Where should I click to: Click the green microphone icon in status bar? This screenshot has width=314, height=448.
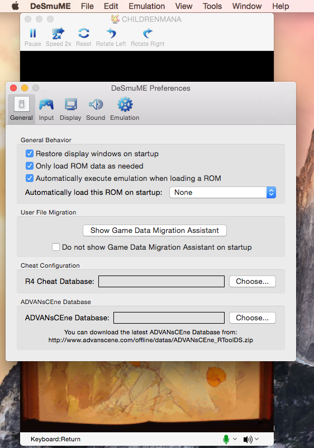226,439
